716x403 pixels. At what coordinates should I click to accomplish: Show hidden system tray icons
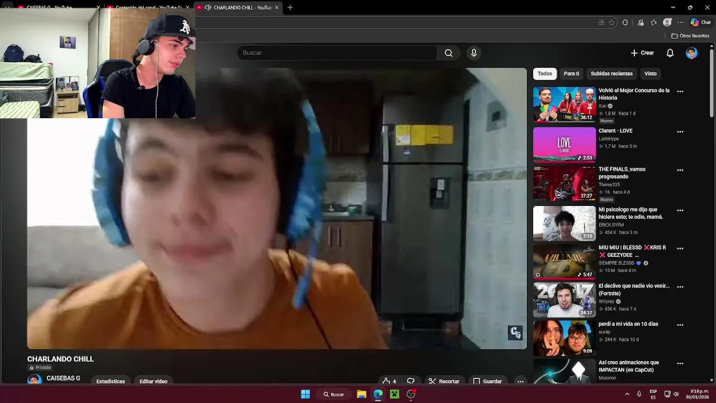(627, 394)
